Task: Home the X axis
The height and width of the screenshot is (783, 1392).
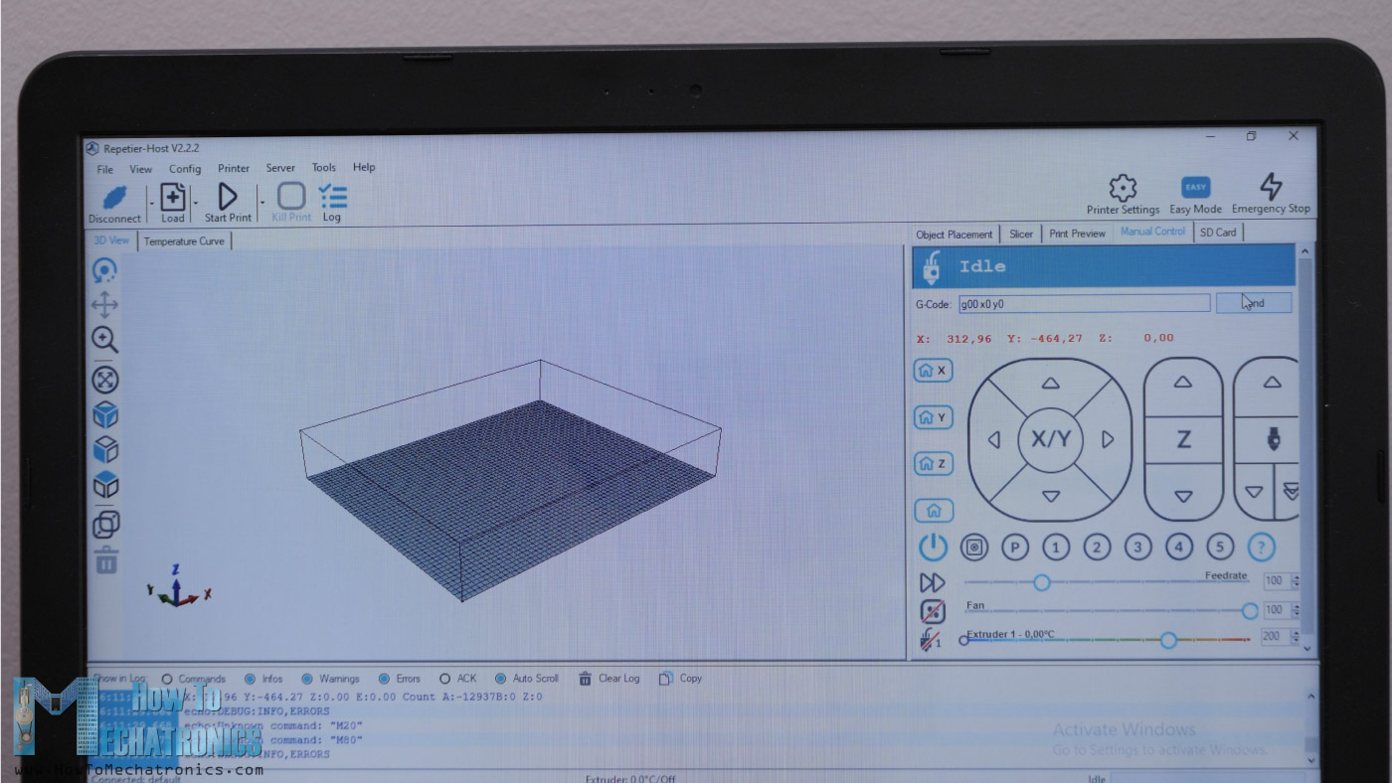Action: point(932,370)
